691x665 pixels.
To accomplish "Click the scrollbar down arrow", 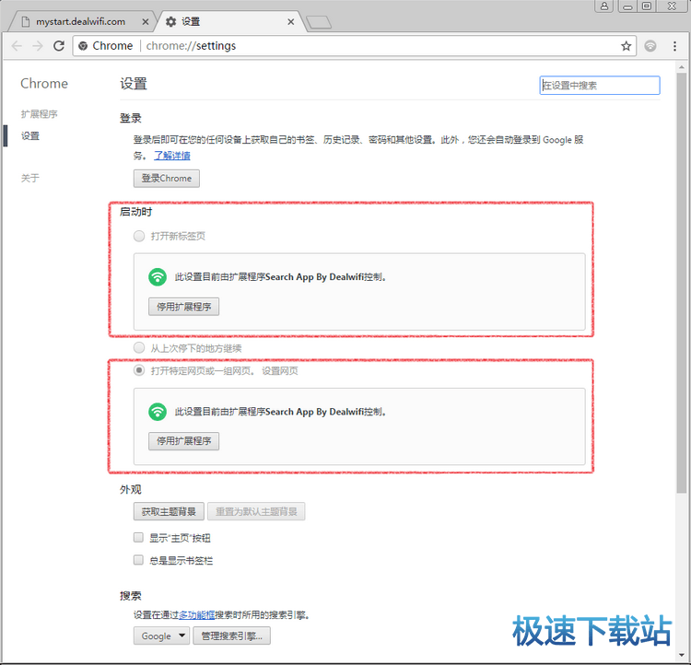I will click(x=682, y=655).
